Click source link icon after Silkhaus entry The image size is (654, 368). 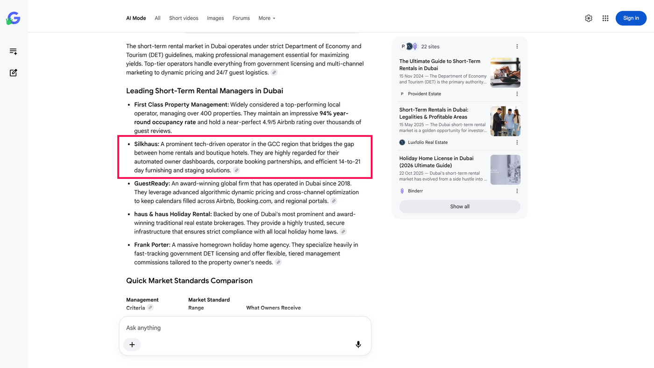pos(236,170)
